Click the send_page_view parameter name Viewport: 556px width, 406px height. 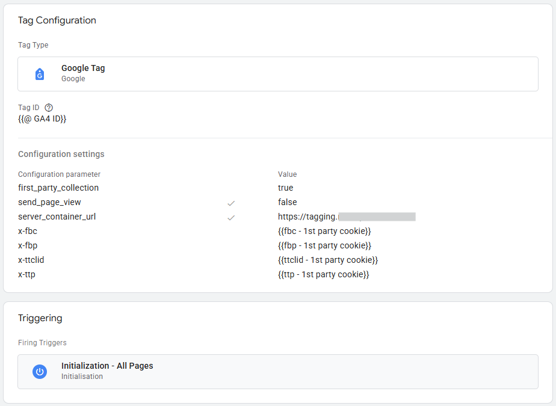point(49,202)
